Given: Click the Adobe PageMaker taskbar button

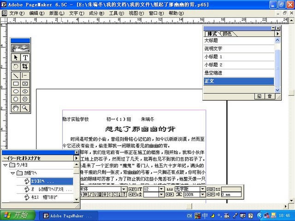Looking at the screenshot, I should point(68,216).
